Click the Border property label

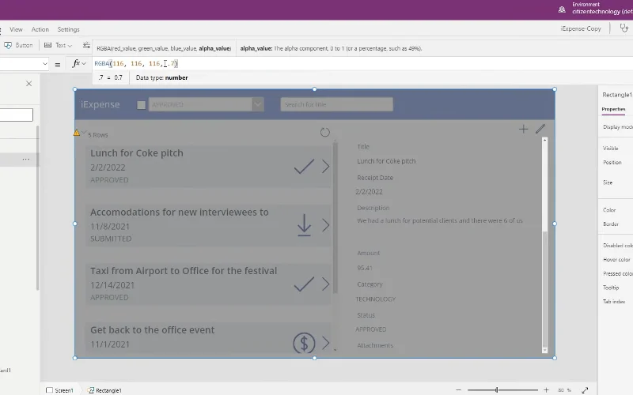[x=610, y=224]
